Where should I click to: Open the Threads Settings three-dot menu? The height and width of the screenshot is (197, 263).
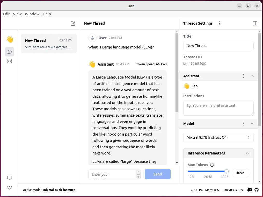(x=219, y=23)
